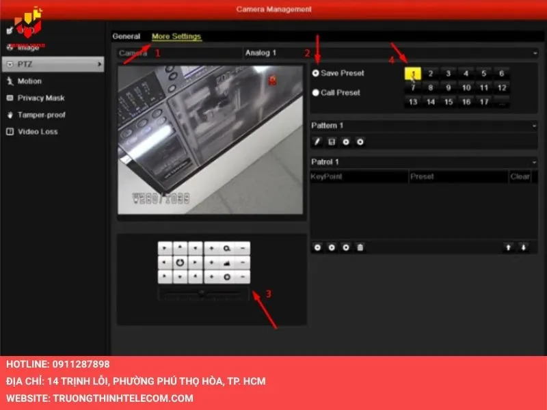Click the camera live preview image
The image size is (547, 410).
(x=210, y=140)
